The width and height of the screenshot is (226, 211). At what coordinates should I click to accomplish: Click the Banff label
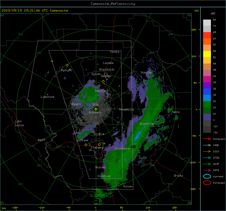[x=41, y=140]
